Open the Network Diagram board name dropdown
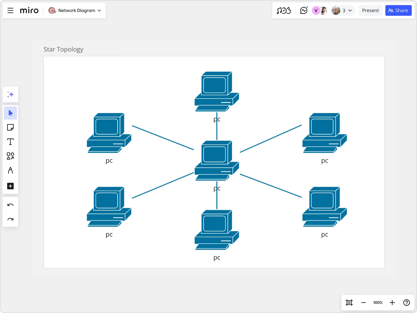The width and height of the screenshot is (417, 313). [99, 10]
